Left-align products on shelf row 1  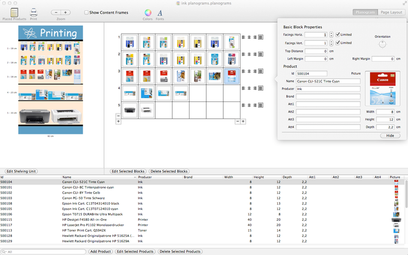point(244,37)
